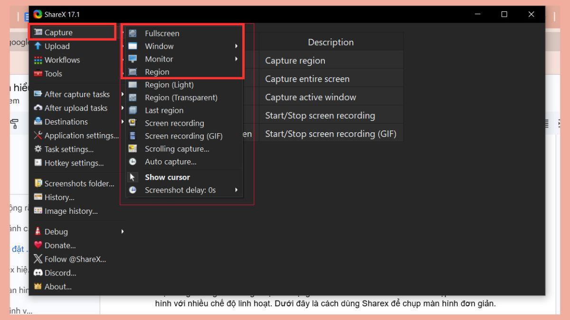Viewport: 570px width, 320px height.
Task: Expand the Debug submenu arrow
Action: [123, 231]
